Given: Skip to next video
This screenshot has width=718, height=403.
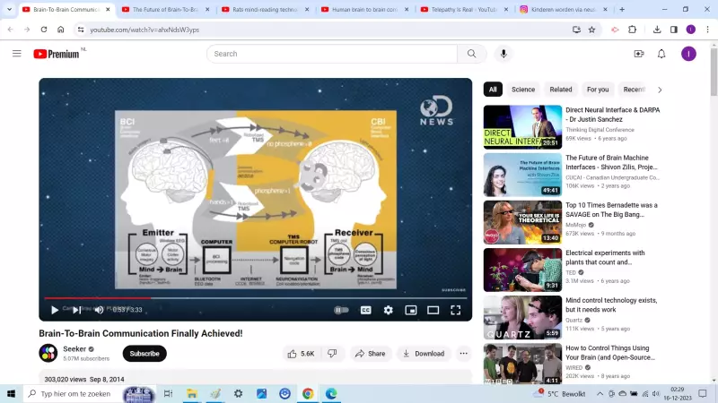Looking at the screenshot, I should 77,310.
